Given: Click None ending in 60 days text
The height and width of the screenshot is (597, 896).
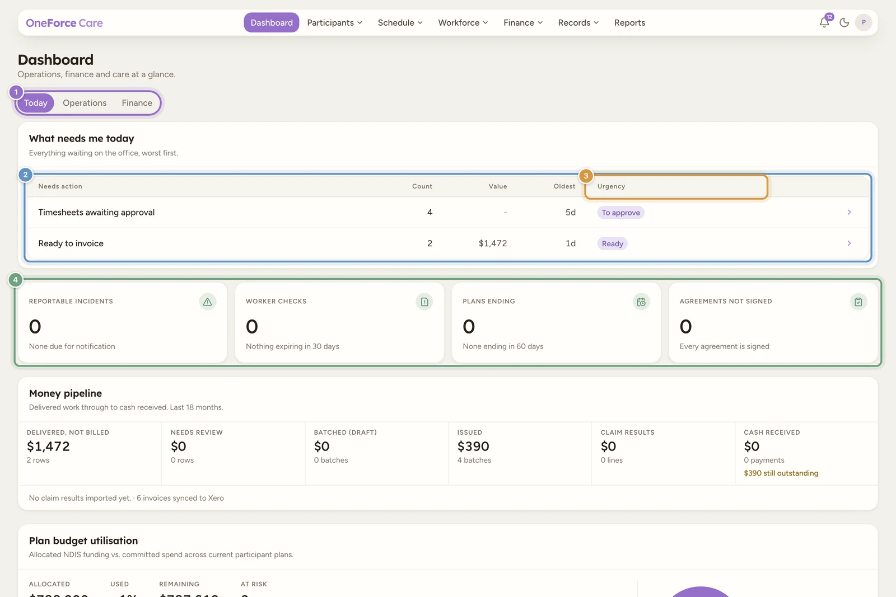Looking at the screenshot, I should pos(503,346).
